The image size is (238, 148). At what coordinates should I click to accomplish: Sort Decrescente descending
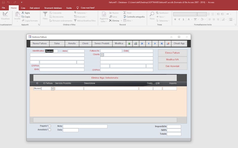coord(56,17)
